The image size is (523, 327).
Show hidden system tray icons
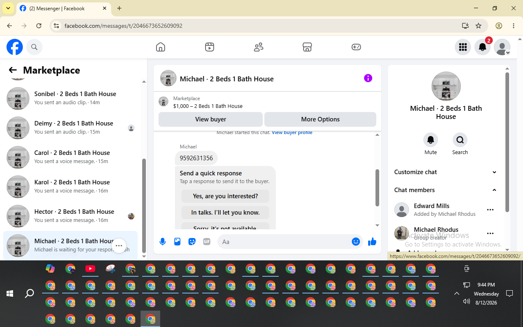click(457, 293)
